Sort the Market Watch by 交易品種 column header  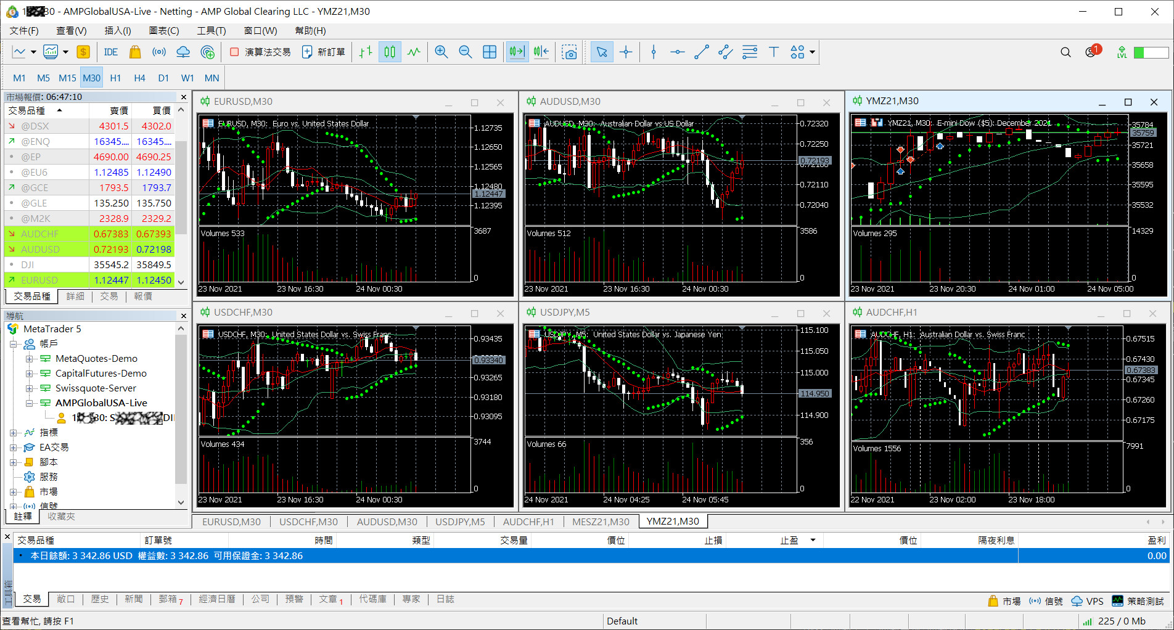coord(47,111)
